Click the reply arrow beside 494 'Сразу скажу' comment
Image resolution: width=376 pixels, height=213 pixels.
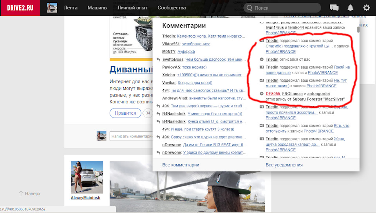158,137
